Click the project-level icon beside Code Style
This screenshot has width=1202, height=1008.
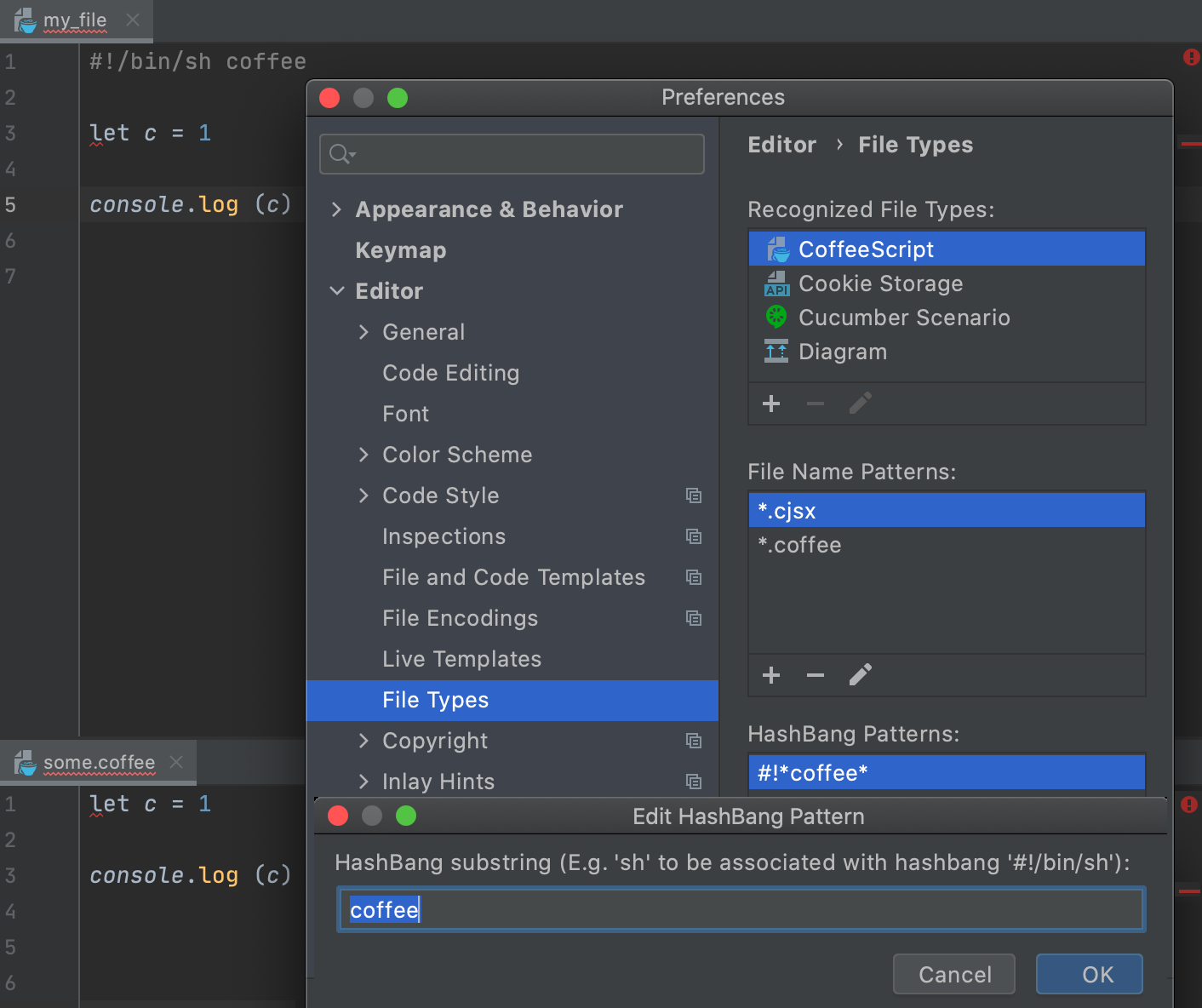click(x=694, y=495)
